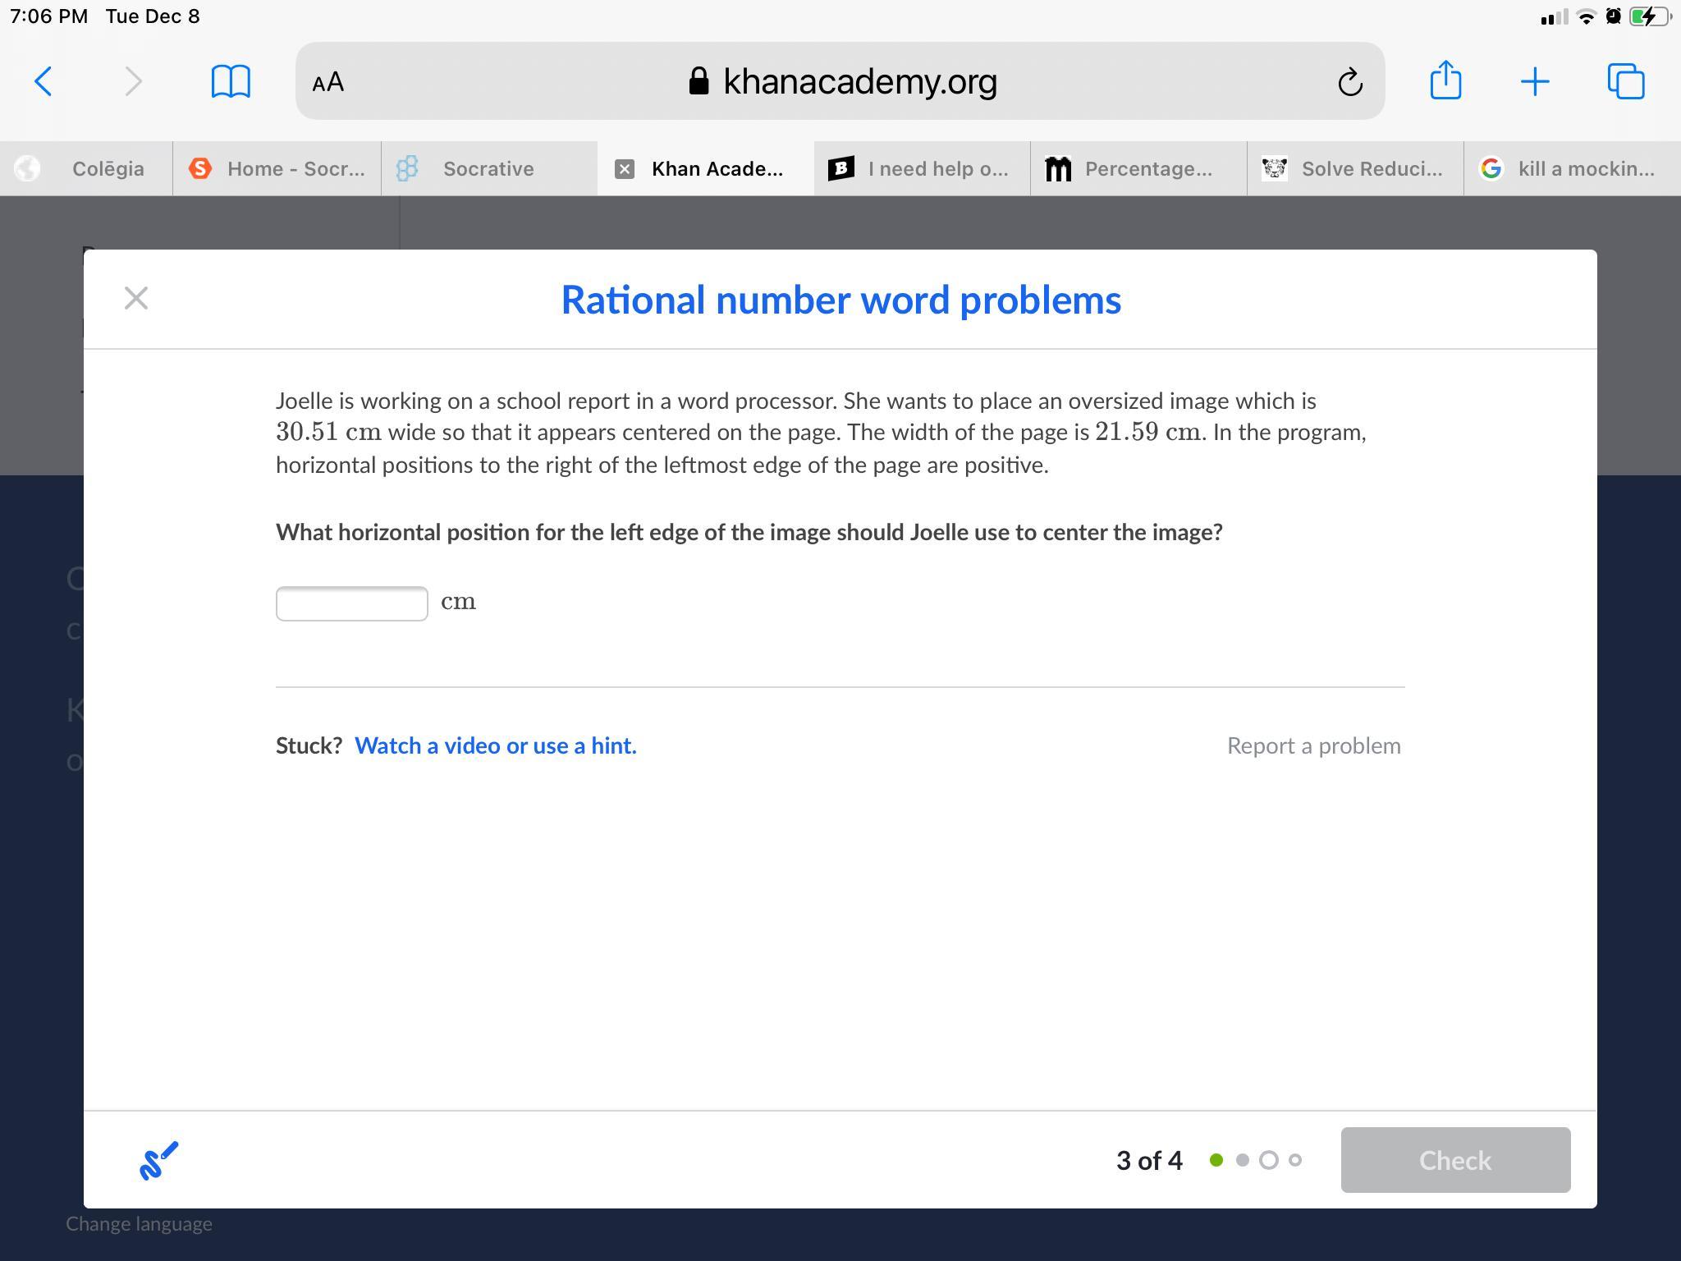Close the Khan Academy tab
The width and height of the screenshot is (1681, 1261).
click(625, 169)
